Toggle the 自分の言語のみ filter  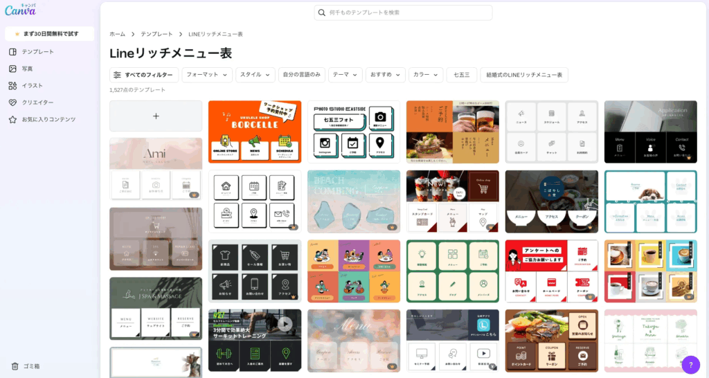(x=302, y=75)
